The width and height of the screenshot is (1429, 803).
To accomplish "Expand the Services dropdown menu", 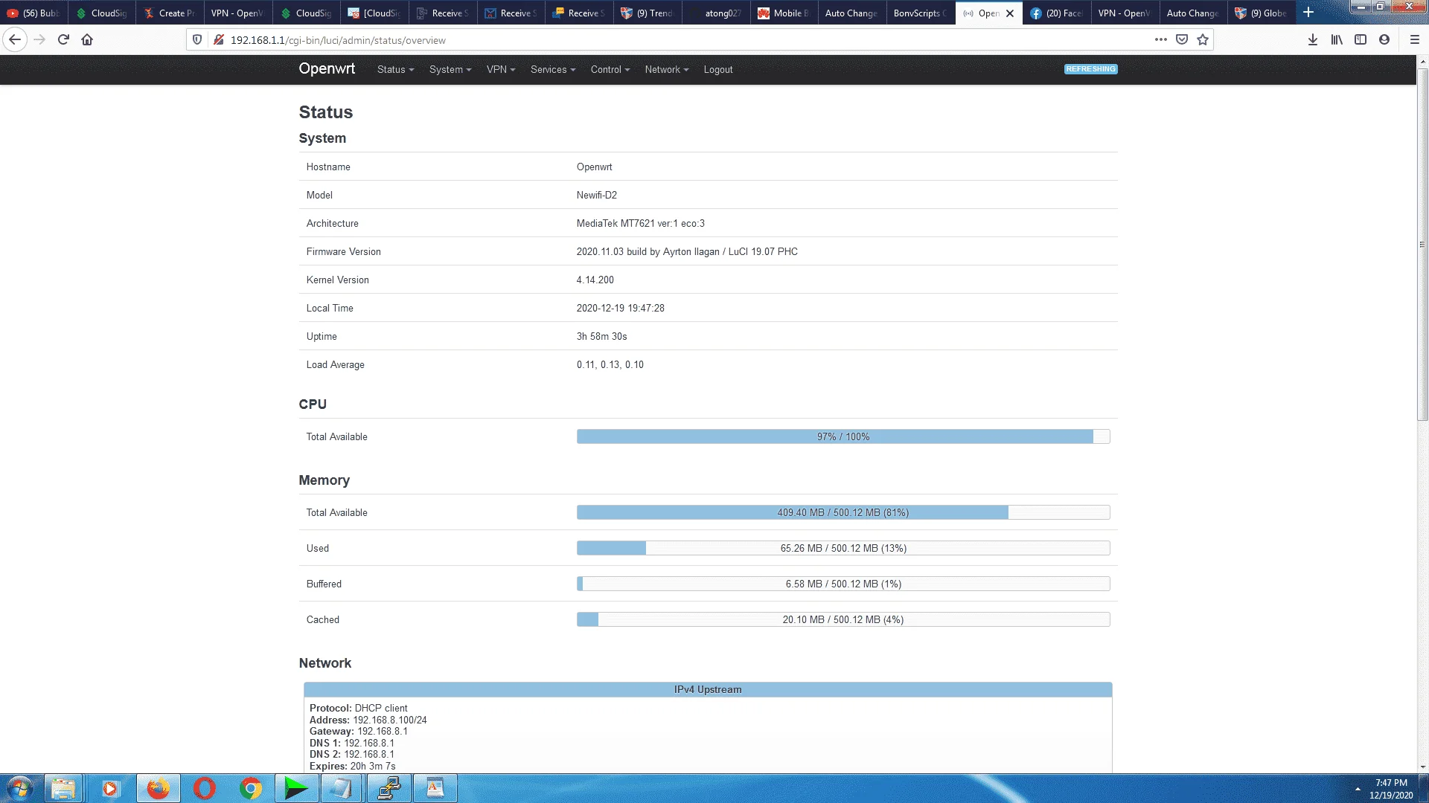I will [x=553, y=70].
